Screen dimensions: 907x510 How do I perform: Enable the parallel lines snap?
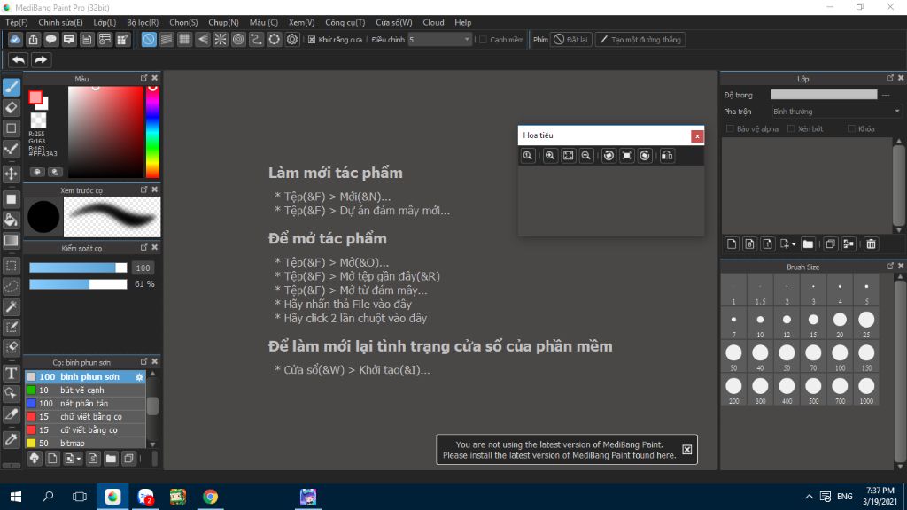point(167,39)
